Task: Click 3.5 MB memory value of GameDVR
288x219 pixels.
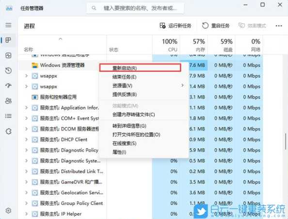Action: click(x=197, y=182)
